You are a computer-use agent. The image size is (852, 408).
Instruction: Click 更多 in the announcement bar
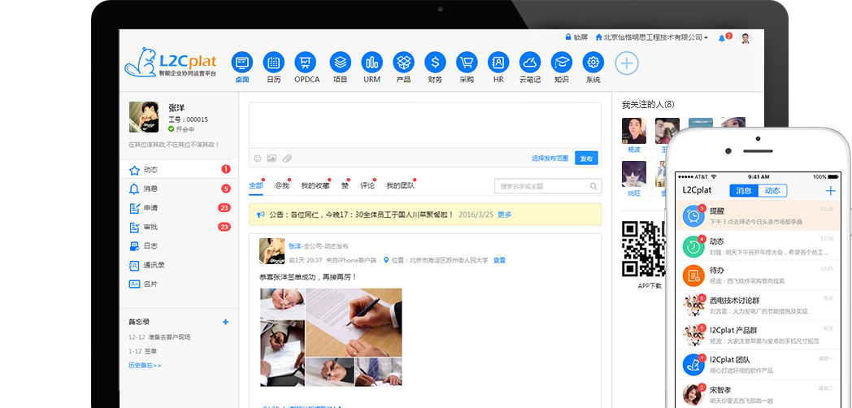point(504,215)
